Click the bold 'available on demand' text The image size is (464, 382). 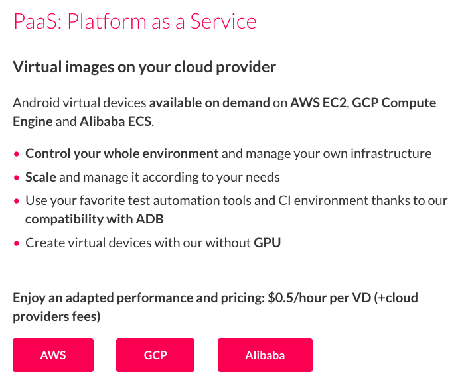(x=210, y=103)
